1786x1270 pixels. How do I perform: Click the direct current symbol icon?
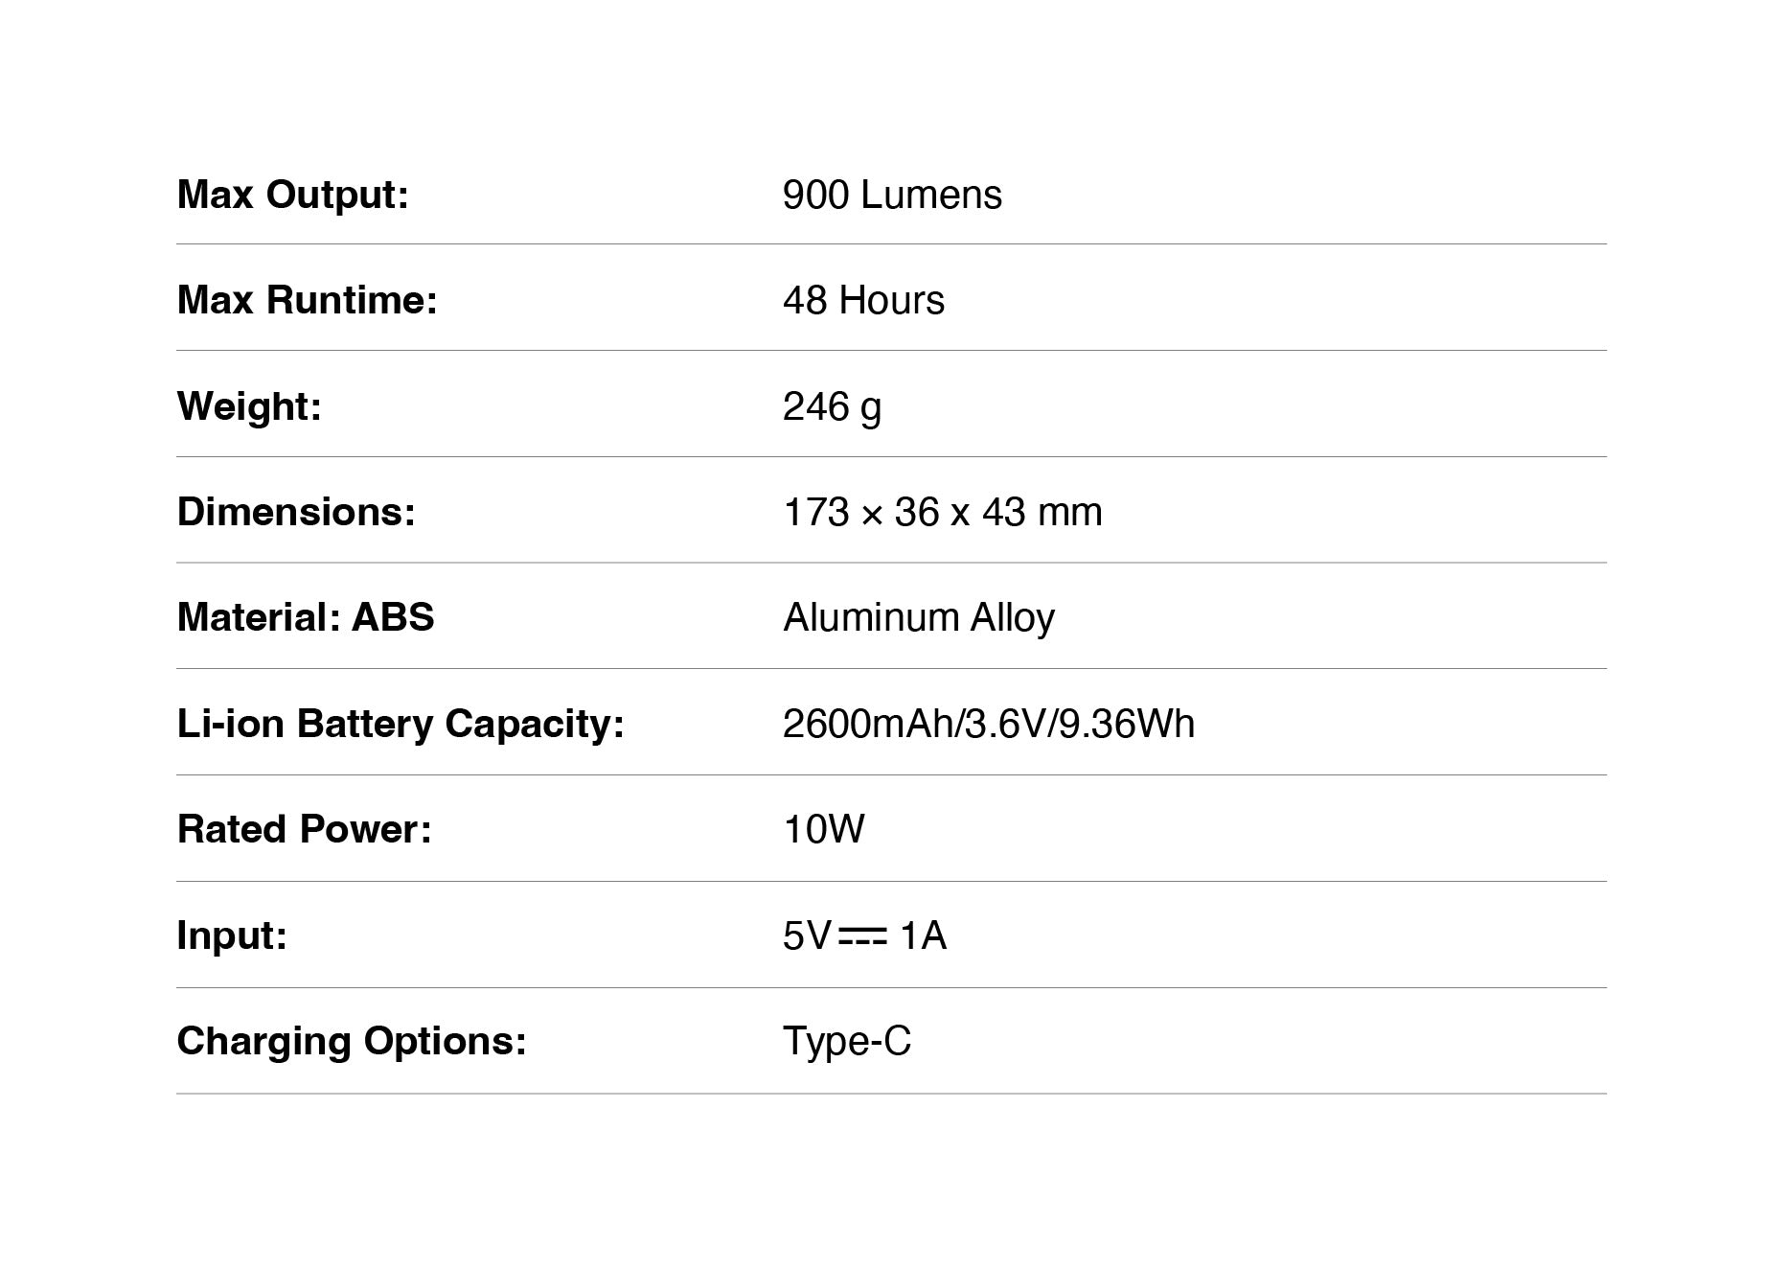[861, 935]
